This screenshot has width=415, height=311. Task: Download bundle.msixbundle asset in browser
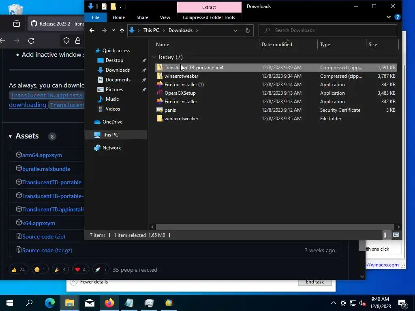click(46, 169)
